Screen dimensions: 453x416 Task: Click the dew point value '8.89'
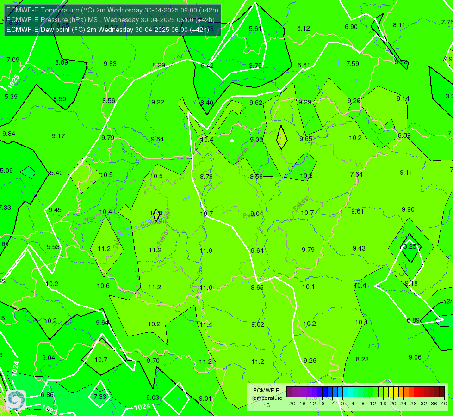62,63
